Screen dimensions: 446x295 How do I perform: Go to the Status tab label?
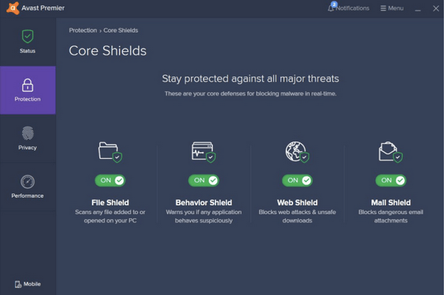28,51
